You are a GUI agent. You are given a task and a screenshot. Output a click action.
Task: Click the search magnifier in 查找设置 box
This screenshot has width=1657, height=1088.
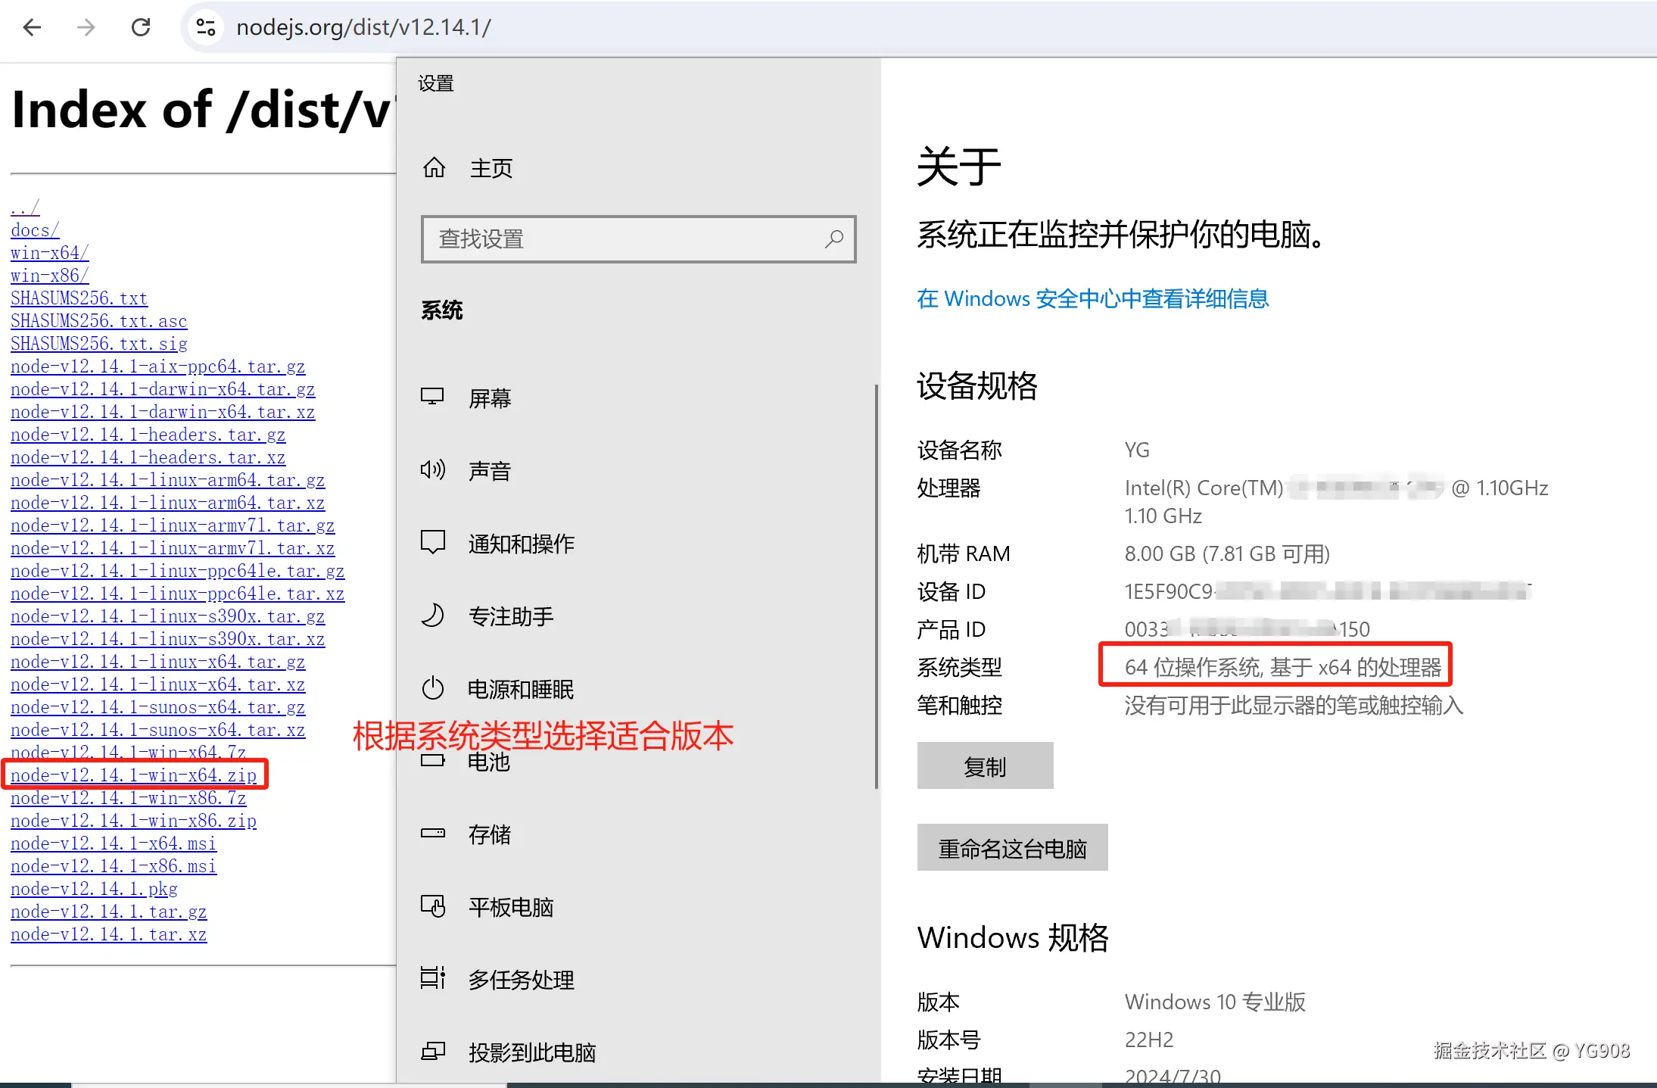(x=834, y=239)
